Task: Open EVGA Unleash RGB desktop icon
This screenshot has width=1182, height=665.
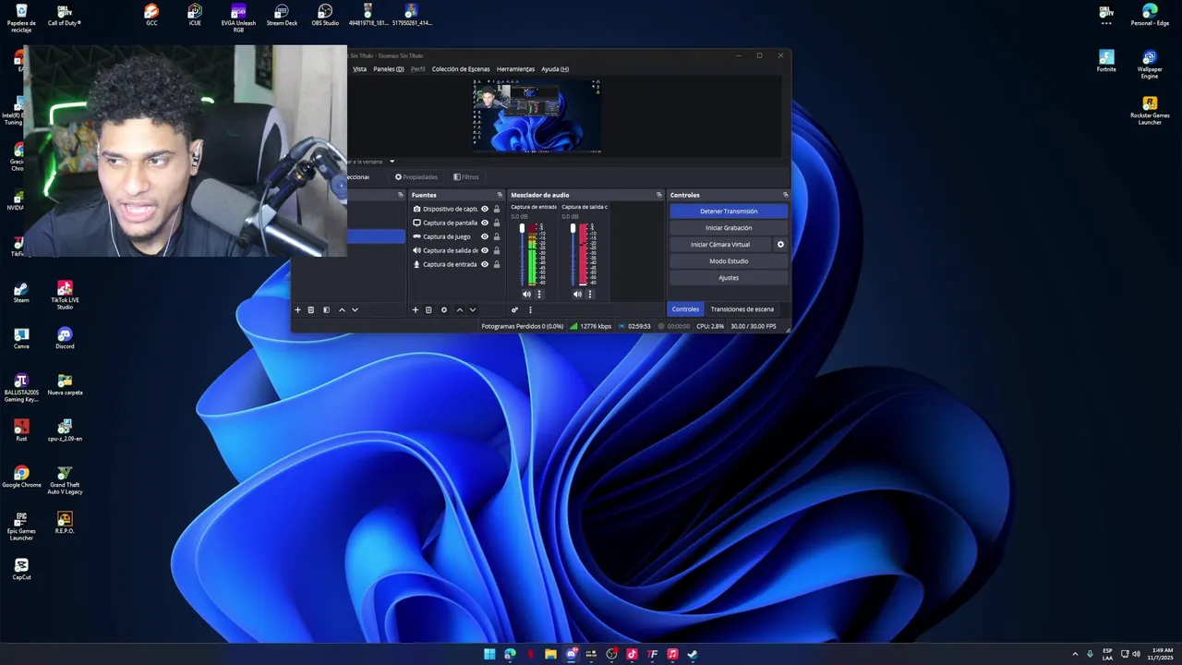Action: tap(238, 18)
